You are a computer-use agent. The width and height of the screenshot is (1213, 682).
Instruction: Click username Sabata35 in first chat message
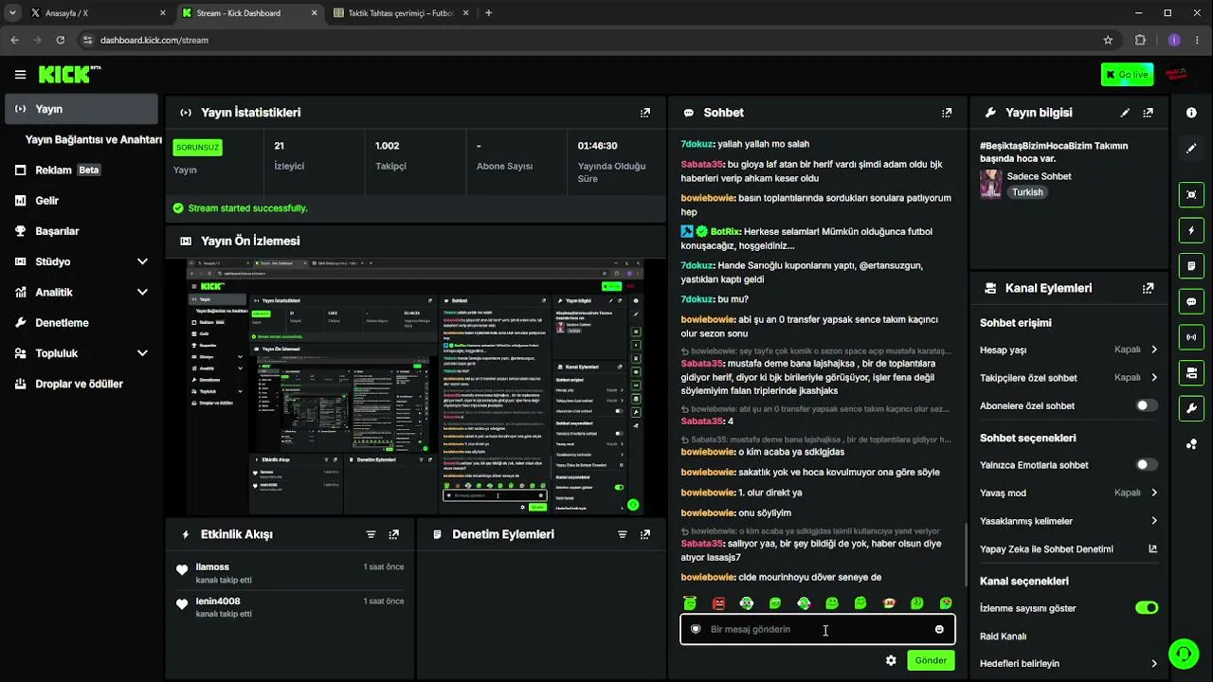pyautogui.click(x=702, y=164)
